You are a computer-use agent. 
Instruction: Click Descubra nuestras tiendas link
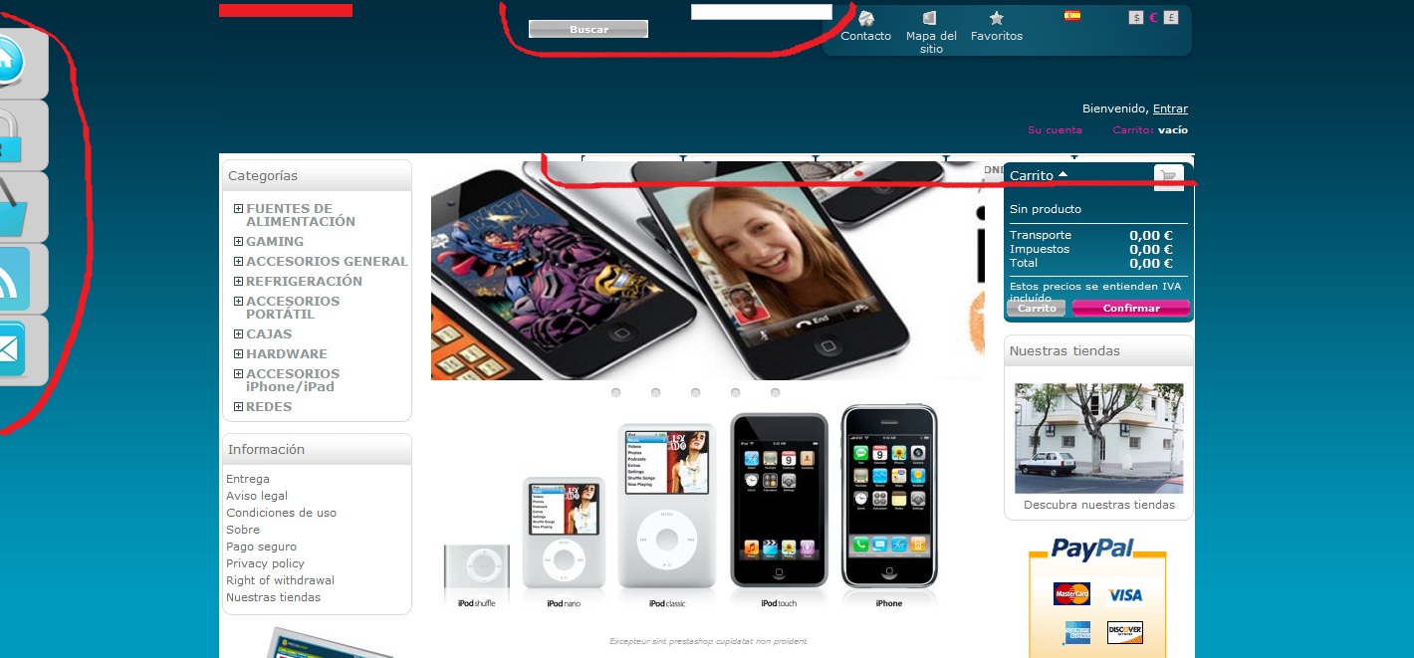(1099, 505)
